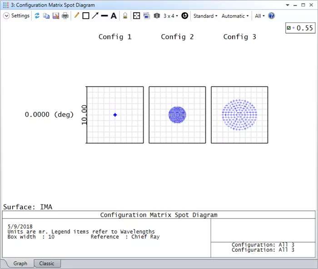
Task: Toggle the checkbox next to 0.55
Action: [289, 28]
